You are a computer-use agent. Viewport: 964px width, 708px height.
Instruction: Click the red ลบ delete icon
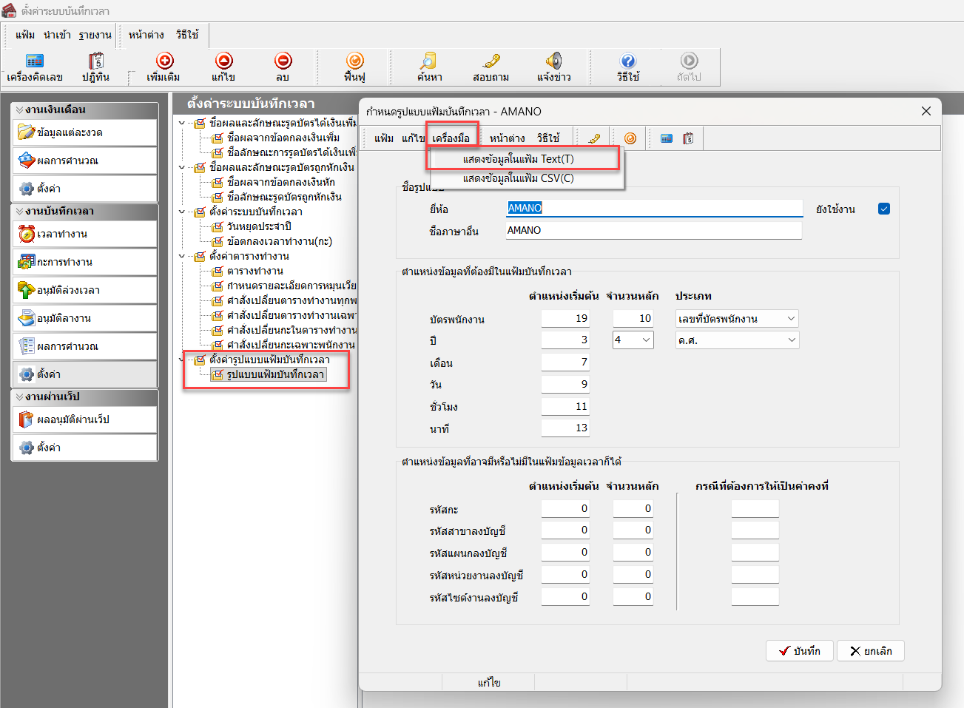[283, 61]
